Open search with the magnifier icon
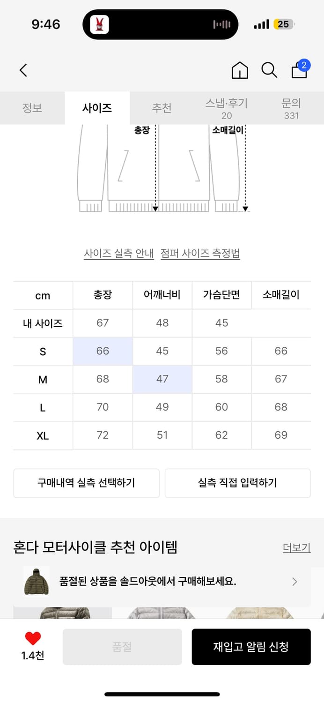Viewport: 324px width, 703px height. tap(269, 70)
